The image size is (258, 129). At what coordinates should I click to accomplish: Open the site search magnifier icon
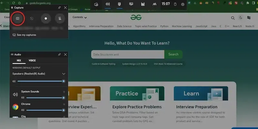coord(233,18)
